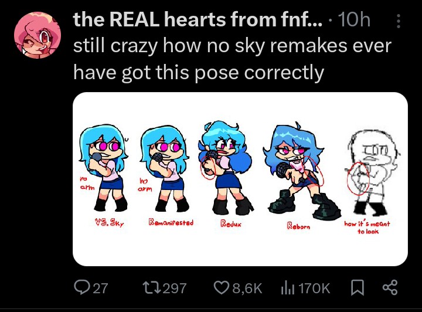The width and height of the screenshot is (422, 312).
Task: Open the view analytics bar chart icon
Action: click(288, 288)
